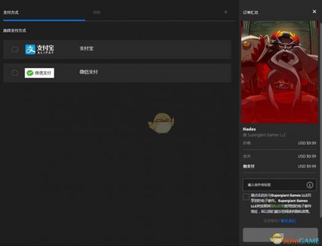The image size is (322, 246).
Task: Click the 微信支付 payment method label
Action: tap(88, 72)
